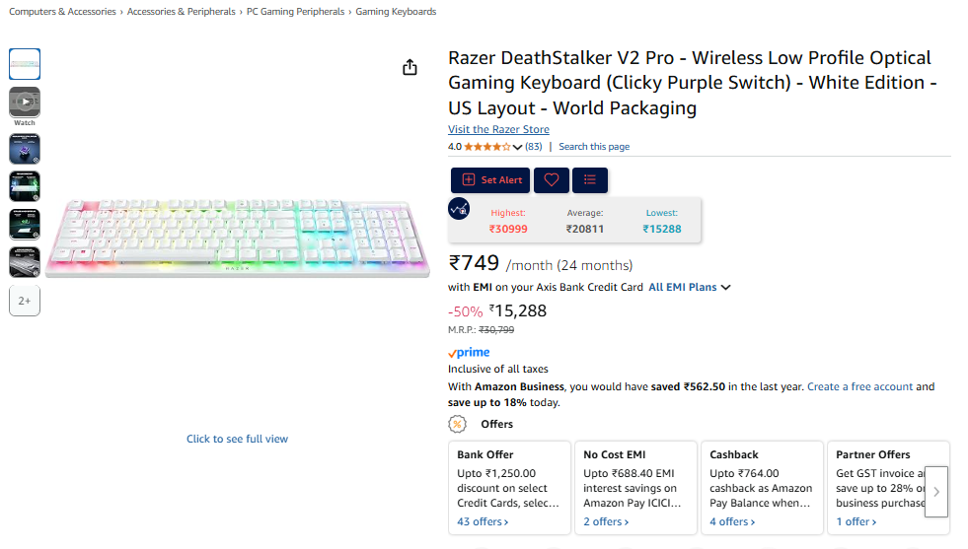968x549 pixels.
Task: Click the price history graph icon
Action: pyautogui.click(x=459, y=209)
